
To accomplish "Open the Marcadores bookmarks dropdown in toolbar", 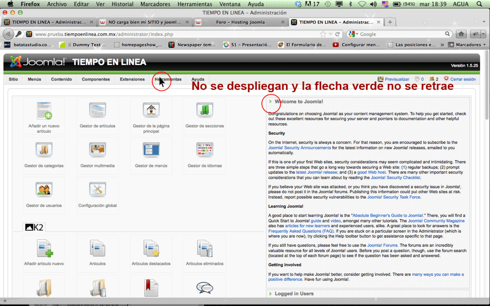I will click(467, 44).
